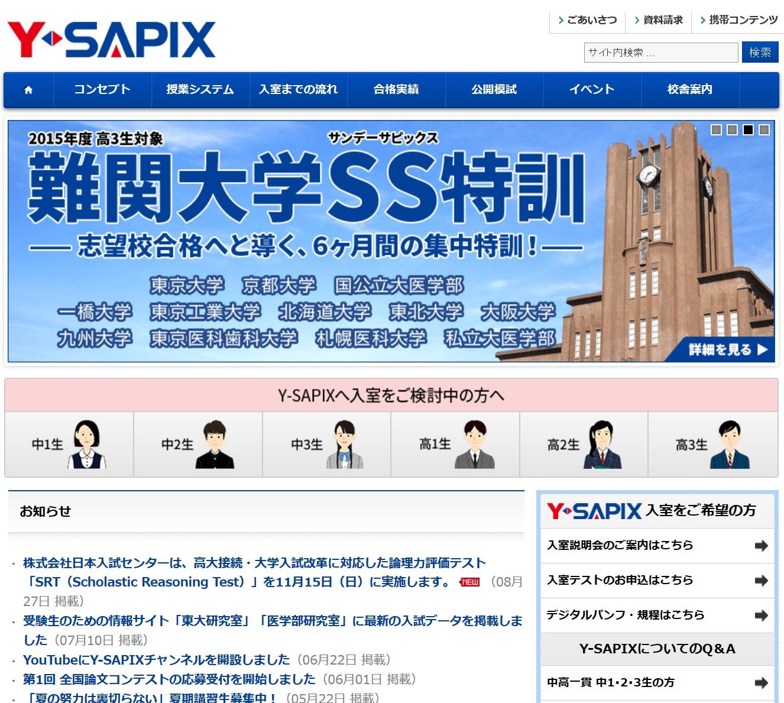The width and height of the screenshot is (784, 703).
Task: Select the third (active) slide indicator square
Action: (x=748, y=129)
